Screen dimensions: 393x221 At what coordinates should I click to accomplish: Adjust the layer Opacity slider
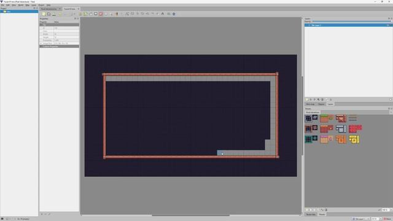[352, 21]
